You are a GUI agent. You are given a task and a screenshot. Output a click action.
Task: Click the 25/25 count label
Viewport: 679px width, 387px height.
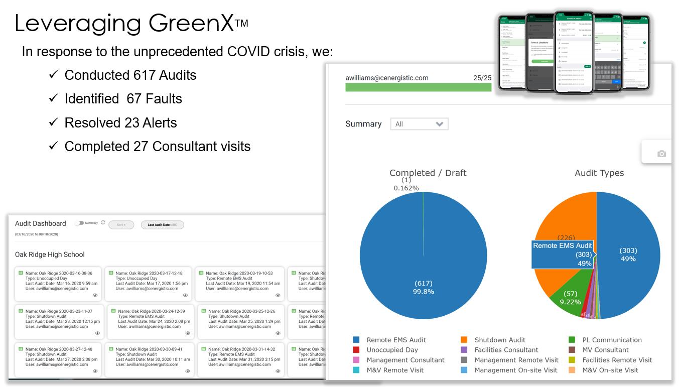482,78
